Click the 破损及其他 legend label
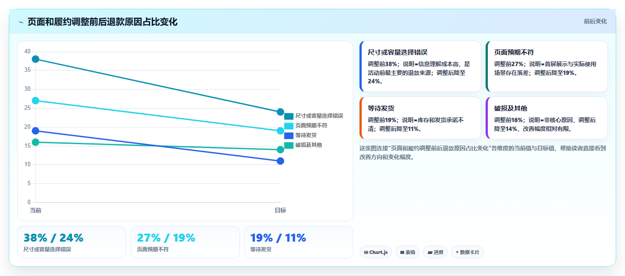This screenshot has height=276, width=625. pos(309,145)
